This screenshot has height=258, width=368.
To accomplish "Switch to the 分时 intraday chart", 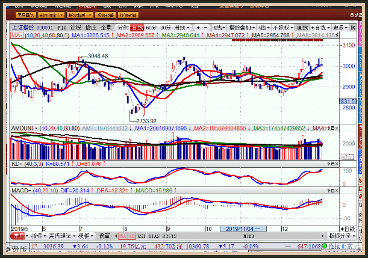I will click(123, 28).
